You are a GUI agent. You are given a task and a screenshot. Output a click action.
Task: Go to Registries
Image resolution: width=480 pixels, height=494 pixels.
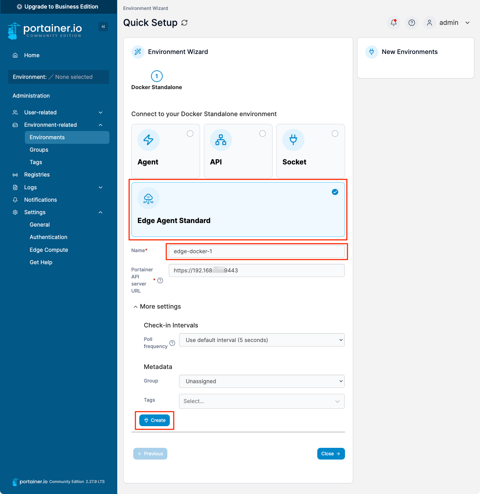(37, 175)
